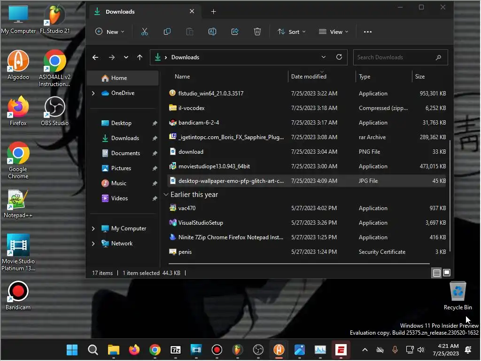This screenshot has width=481, height=361.
Task: Select bandicam-6-2-4 file
Action: click(307, 123)
